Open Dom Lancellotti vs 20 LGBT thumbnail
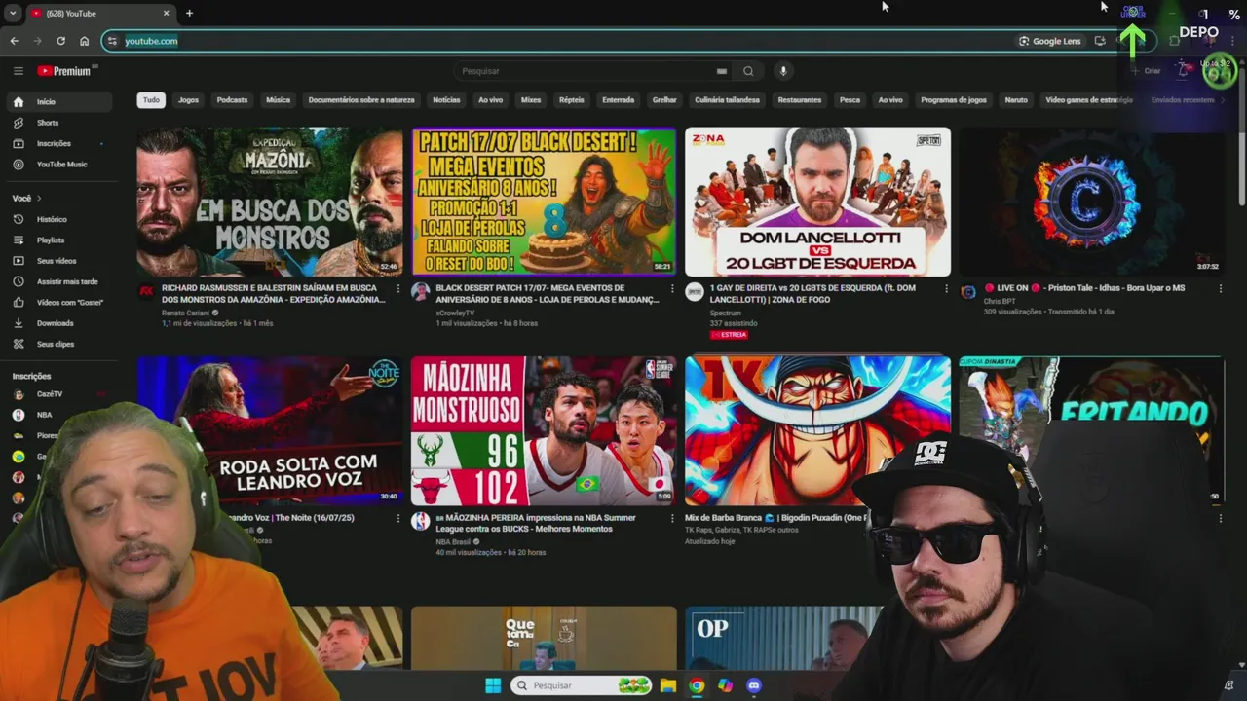Viewport: 1247px width, 701px height. [x=817, y=202]
